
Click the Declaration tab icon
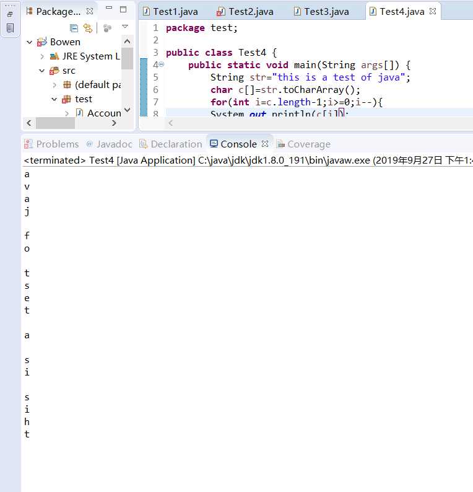[x=143, y=144]
